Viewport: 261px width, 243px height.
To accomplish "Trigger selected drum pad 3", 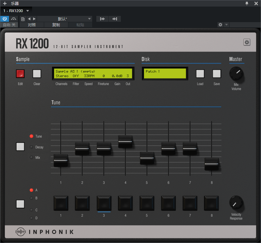I will (x=104, y=203).
